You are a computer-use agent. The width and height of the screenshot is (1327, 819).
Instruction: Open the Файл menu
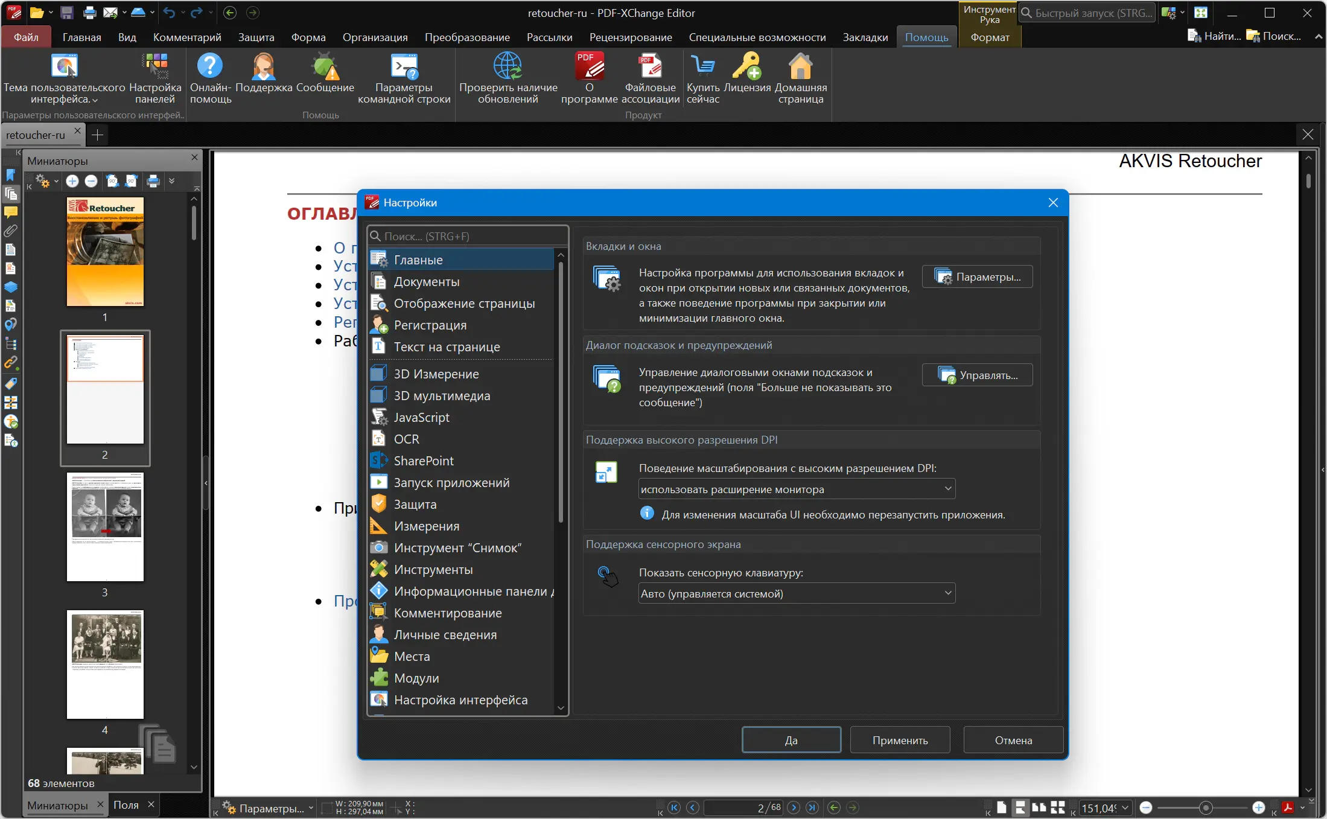26,37
